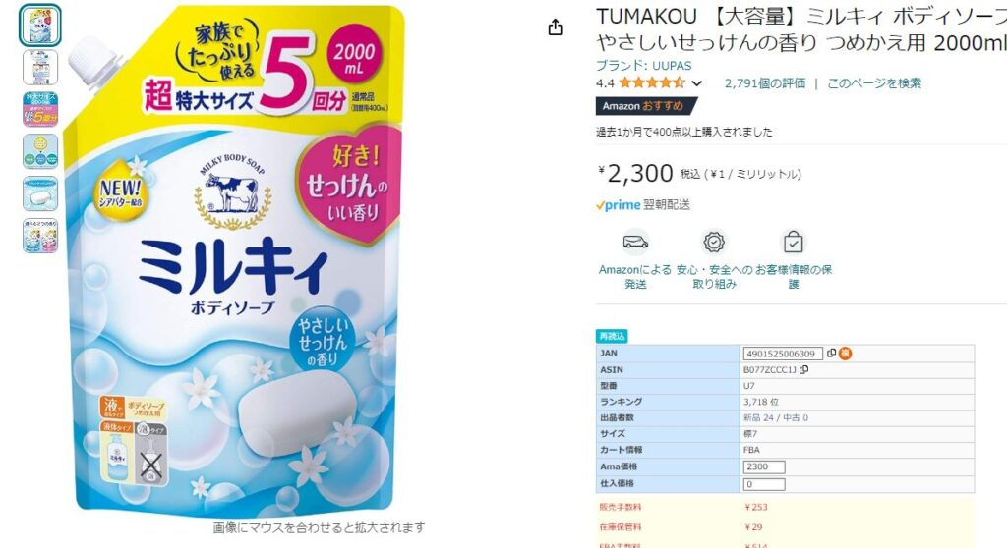Select the third thumbnail showing 5回分

point(40,109)
